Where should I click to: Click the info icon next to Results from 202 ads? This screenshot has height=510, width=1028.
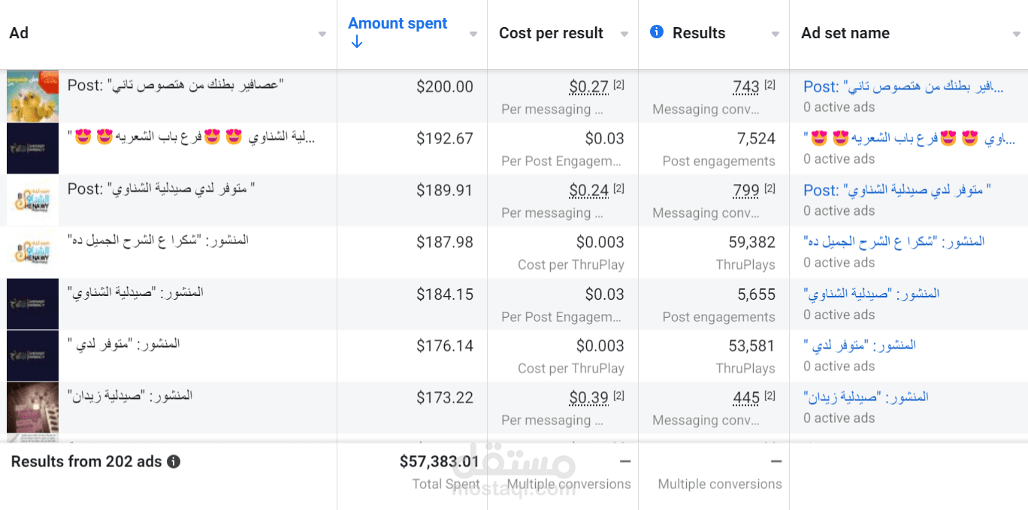coord(174,462)
